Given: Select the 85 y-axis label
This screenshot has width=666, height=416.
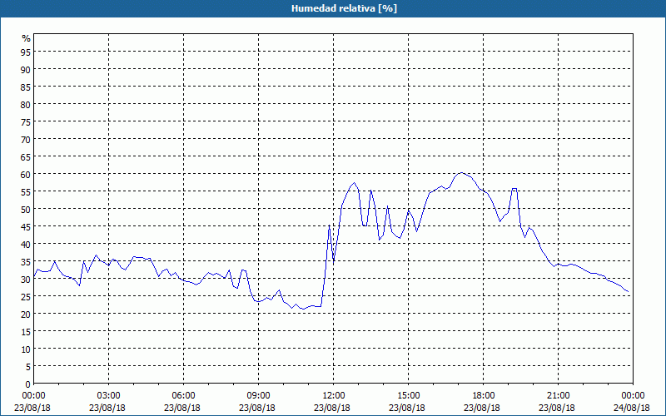Looking at the screenshot, I should 26,87.
